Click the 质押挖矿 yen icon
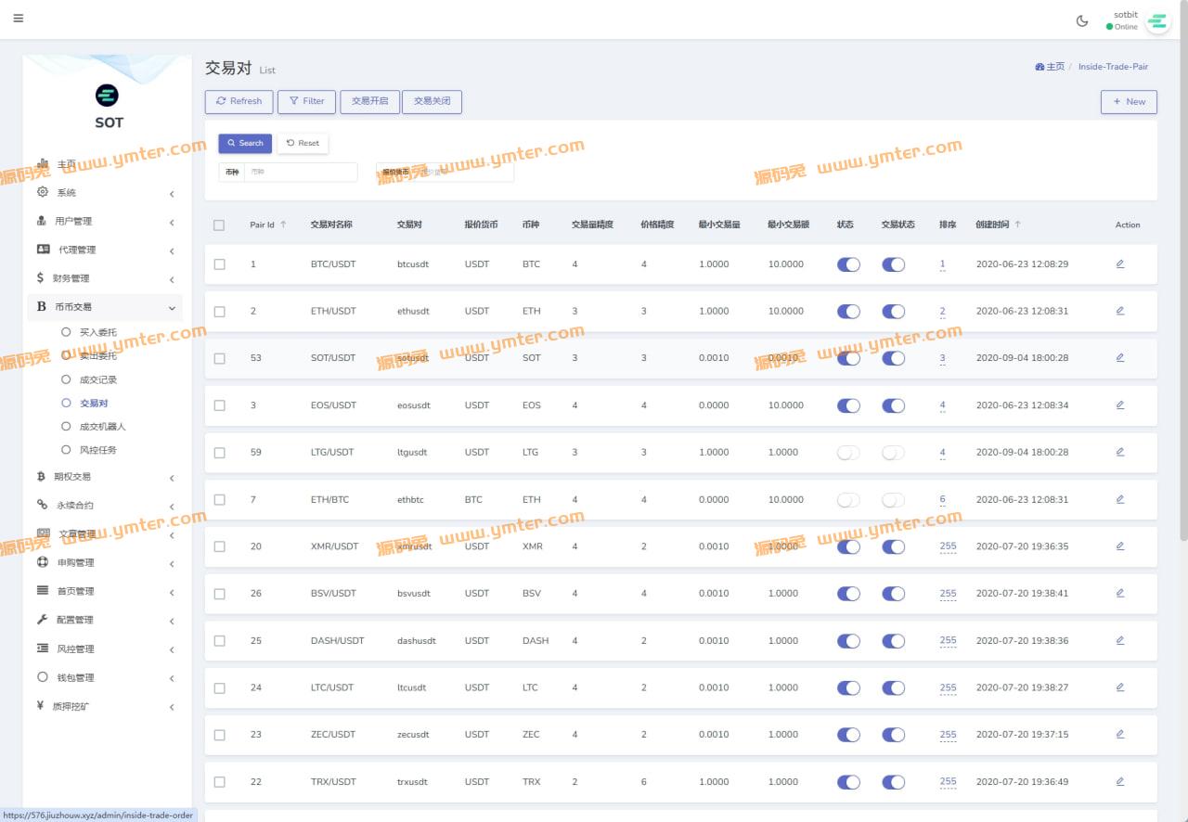Screen dimensions: 1188x822 (41, 705)
